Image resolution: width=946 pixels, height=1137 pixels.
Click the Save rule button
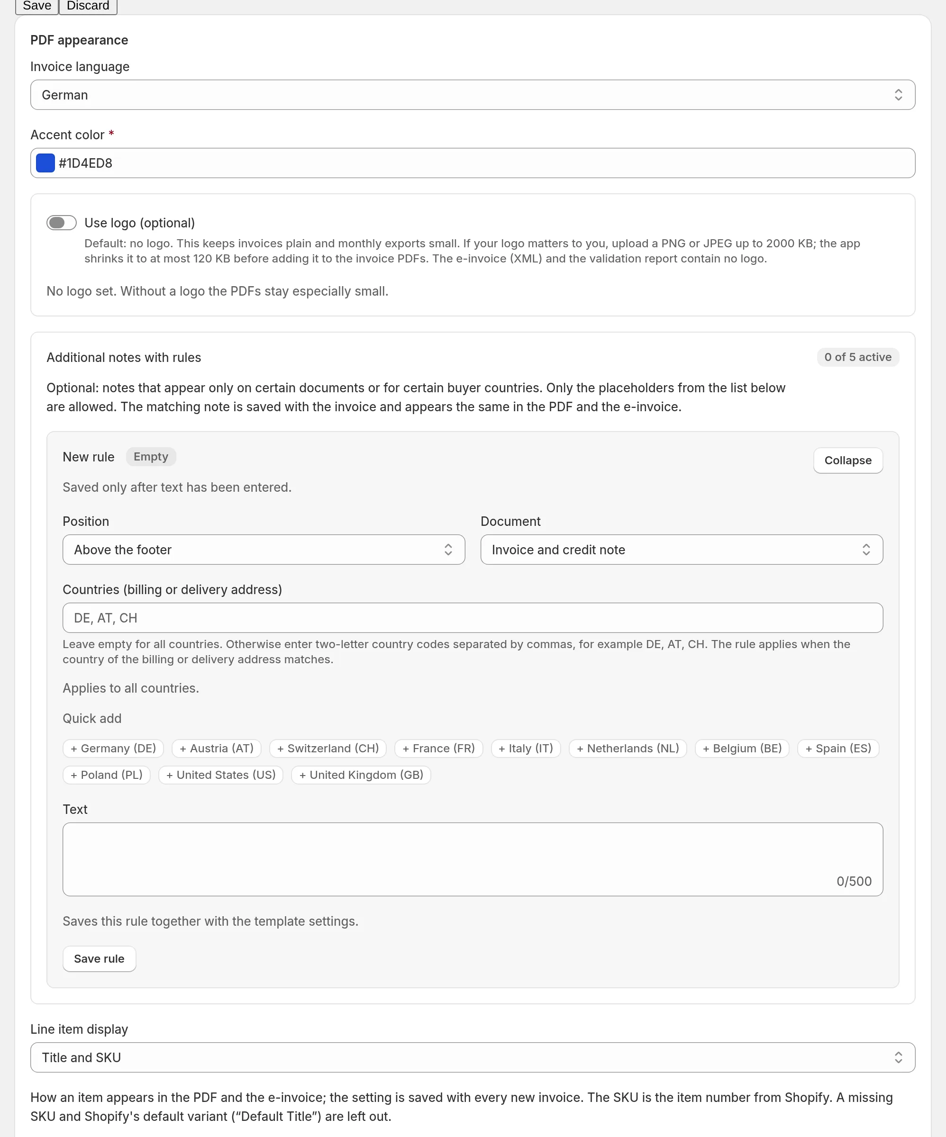click(99, 958)
